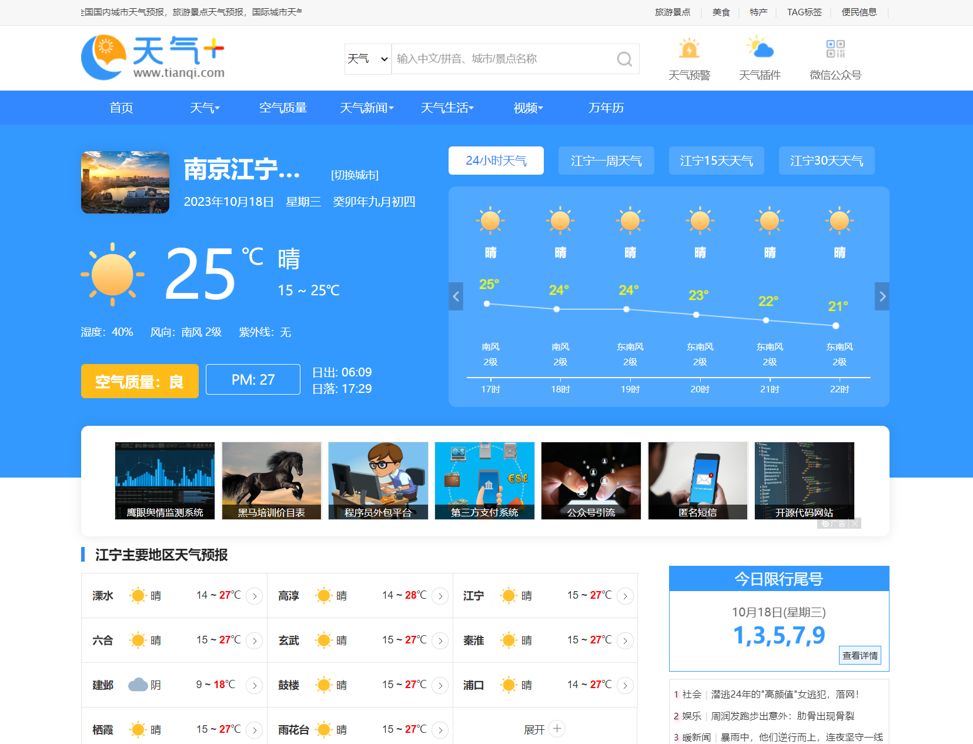Click the sun icon above 17时 forecast

[x=490, y=221]
